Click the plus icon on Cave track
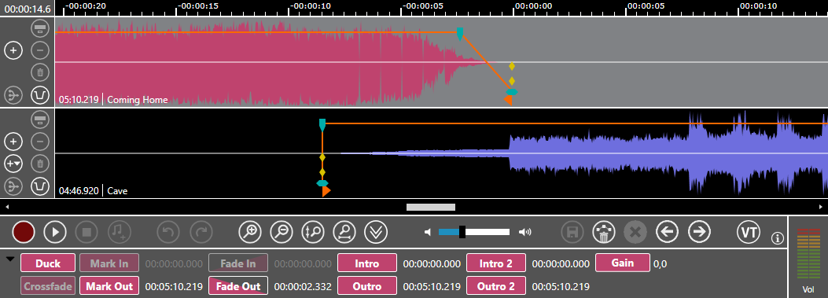828x298 pixels. click(13, 142)
